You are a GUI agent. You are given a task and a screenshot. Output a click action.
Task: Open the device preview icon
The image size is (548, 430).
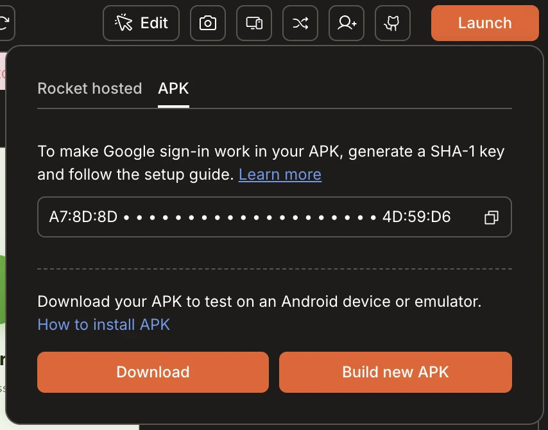253,22
